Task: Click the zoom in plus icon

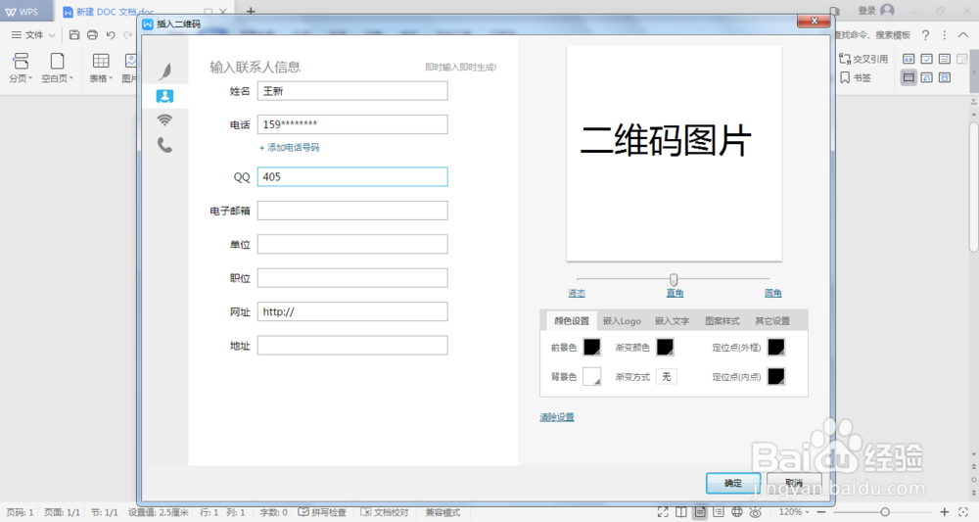Action: [945, 512]
